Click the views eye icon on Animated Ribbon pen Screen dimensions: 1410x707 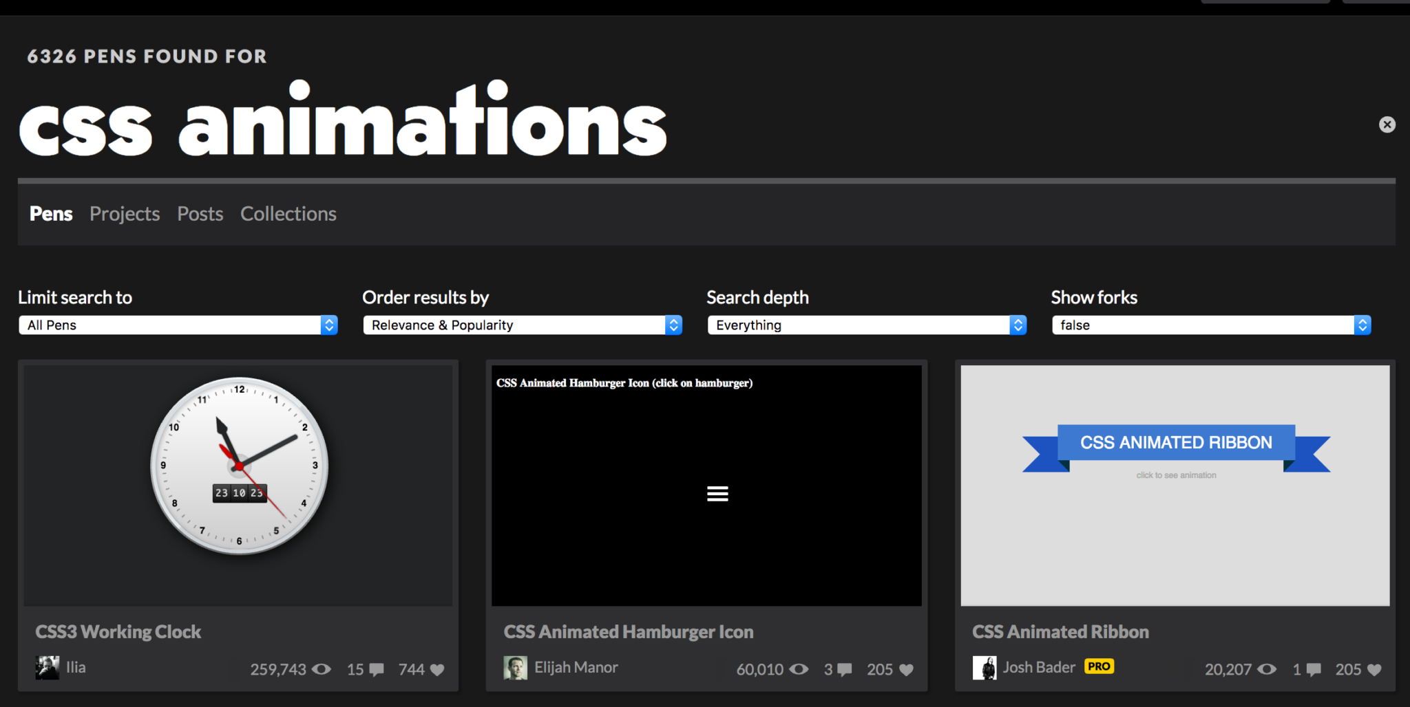[x=1267, y=669]
